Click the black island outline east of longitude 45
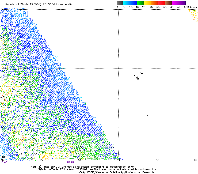198x174 pixels. click(x=20, y=149)
